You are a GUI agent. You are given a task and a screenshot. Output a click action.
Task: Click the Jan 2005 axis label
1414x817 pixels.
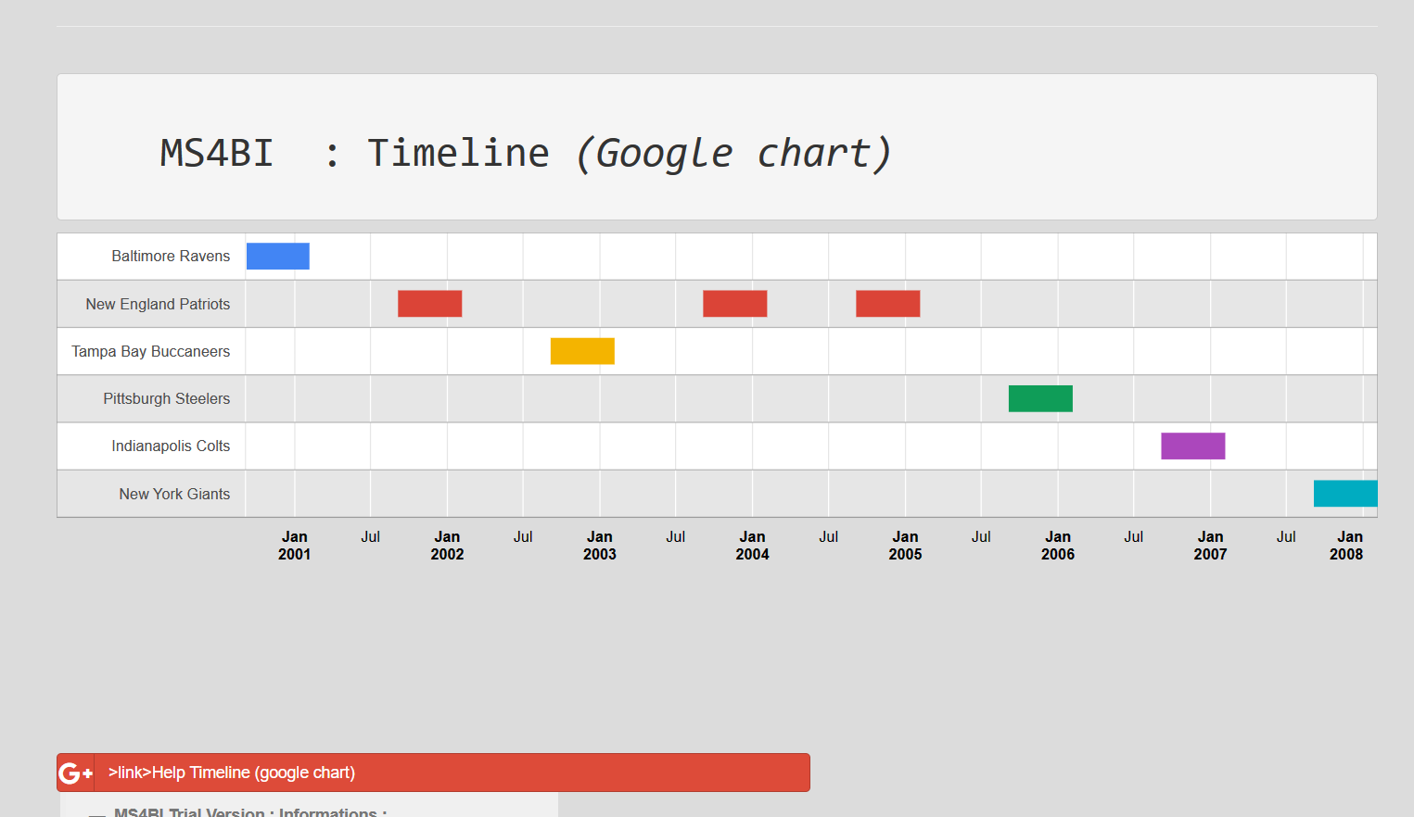click(906, 546)
